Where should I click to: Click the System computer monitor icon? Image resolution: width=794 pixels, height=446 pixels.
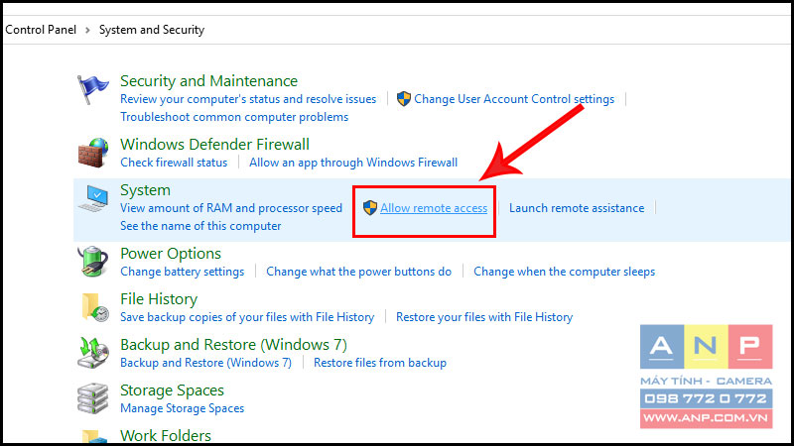point(93,199)
